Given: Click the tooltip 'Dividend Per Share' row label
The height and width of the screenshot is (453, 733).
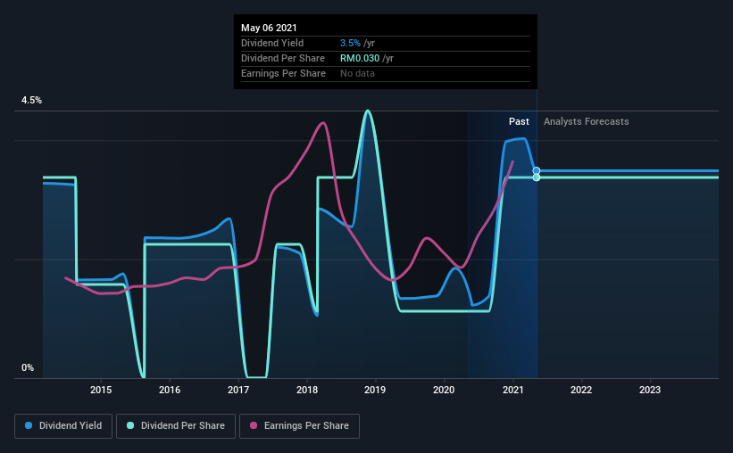Looking at the screenshot, I should [x=283, y=58].
